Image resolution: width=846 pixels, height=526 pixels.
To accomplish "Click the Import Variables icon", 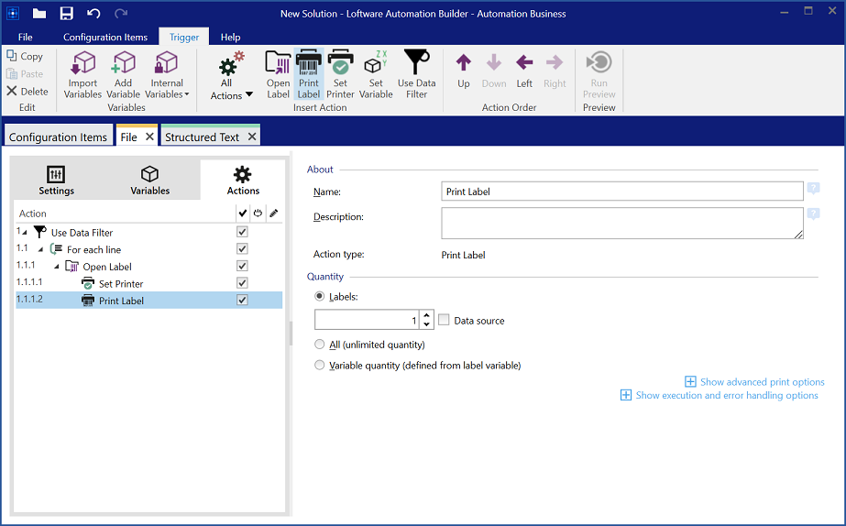I will click(x=82, y=74).
